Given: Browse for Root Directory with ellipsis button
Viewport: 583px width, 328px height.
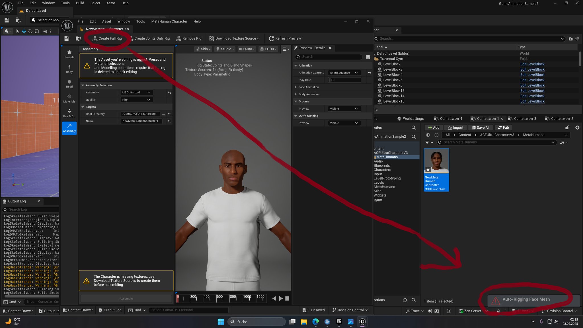Looking at the screenshot, I should 163,114.
